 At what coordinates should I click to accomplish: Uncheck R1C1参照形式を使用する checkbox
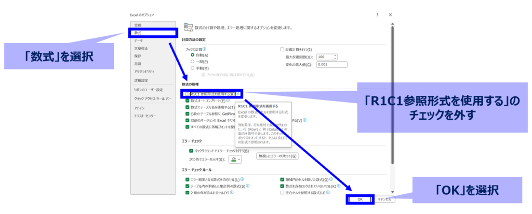click(188, 94)
